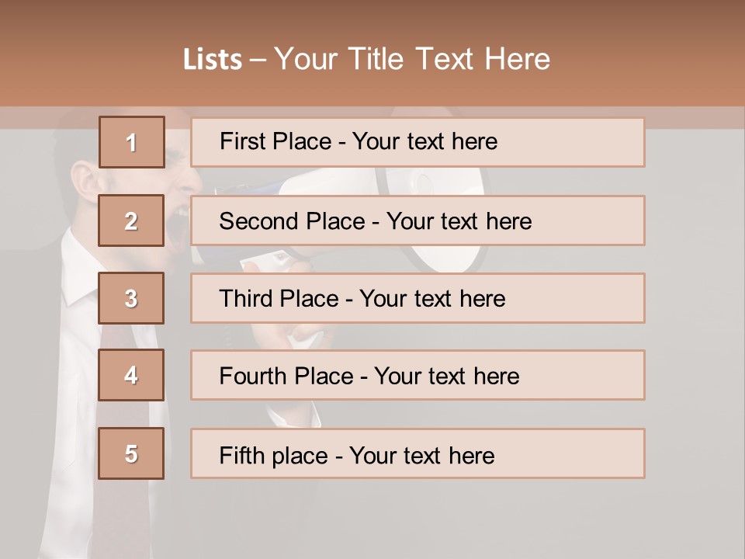Click 'Your text here' in First Place row

(424, 141)
